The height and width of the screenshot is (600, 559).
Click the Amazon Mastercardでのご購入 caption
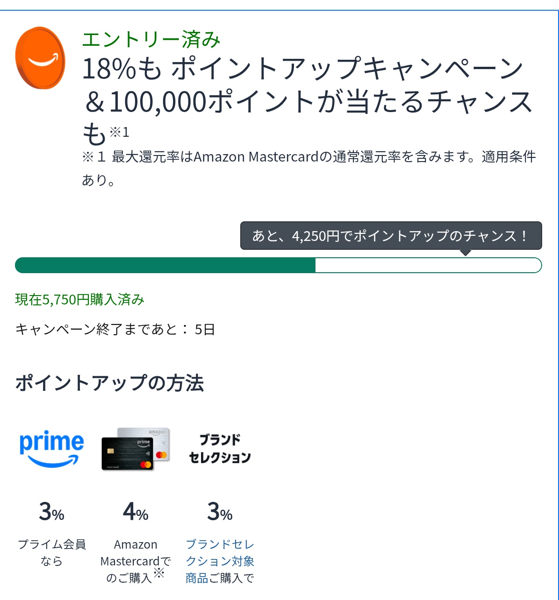[136, 561]
